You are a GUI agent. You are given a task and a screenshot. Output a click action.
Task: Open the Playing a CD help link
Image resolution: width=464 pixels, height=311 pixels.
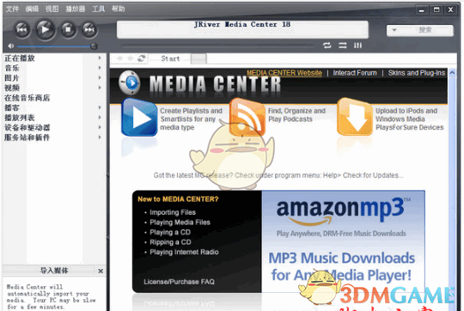pos(170,232)
